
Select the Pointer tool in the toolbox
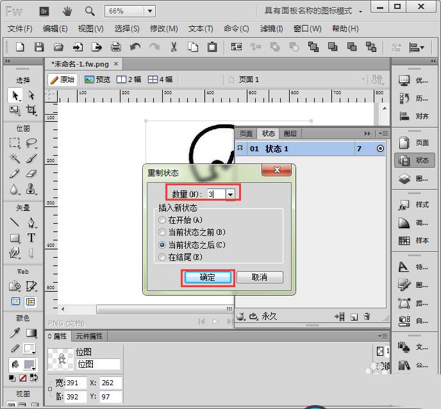tap(15, 95)
